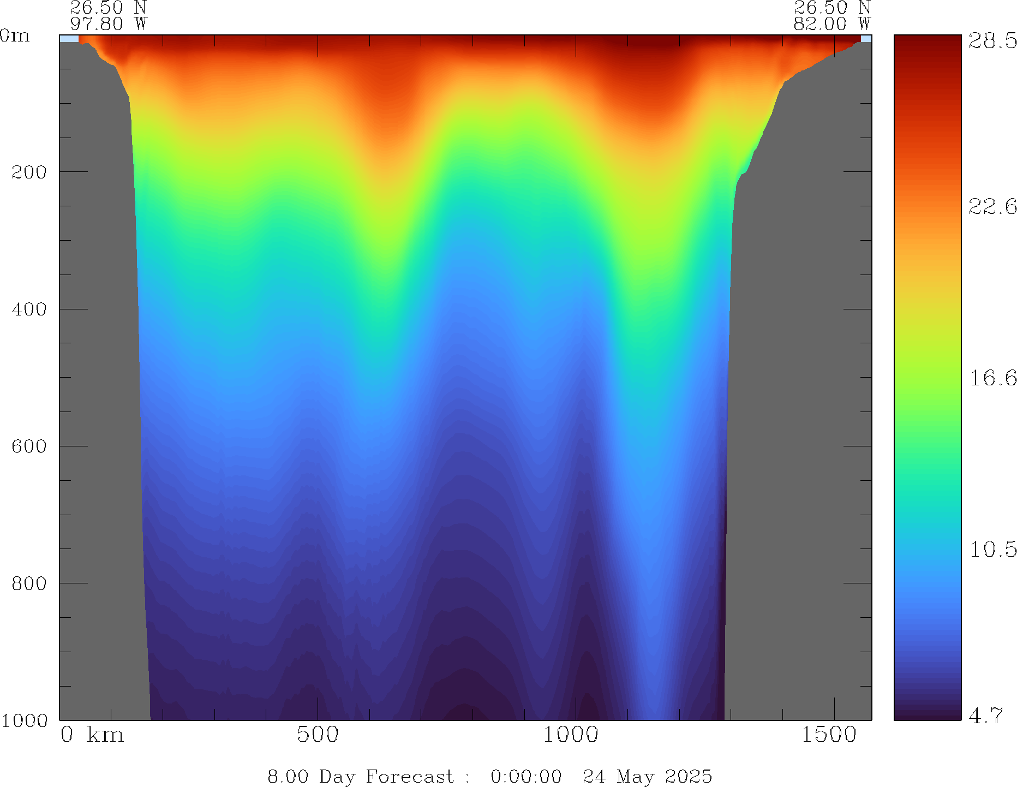This screenshot has height=787, width=1017.
Task: Click the 8.00 Day Forecast caption
Action: point(360,776)
